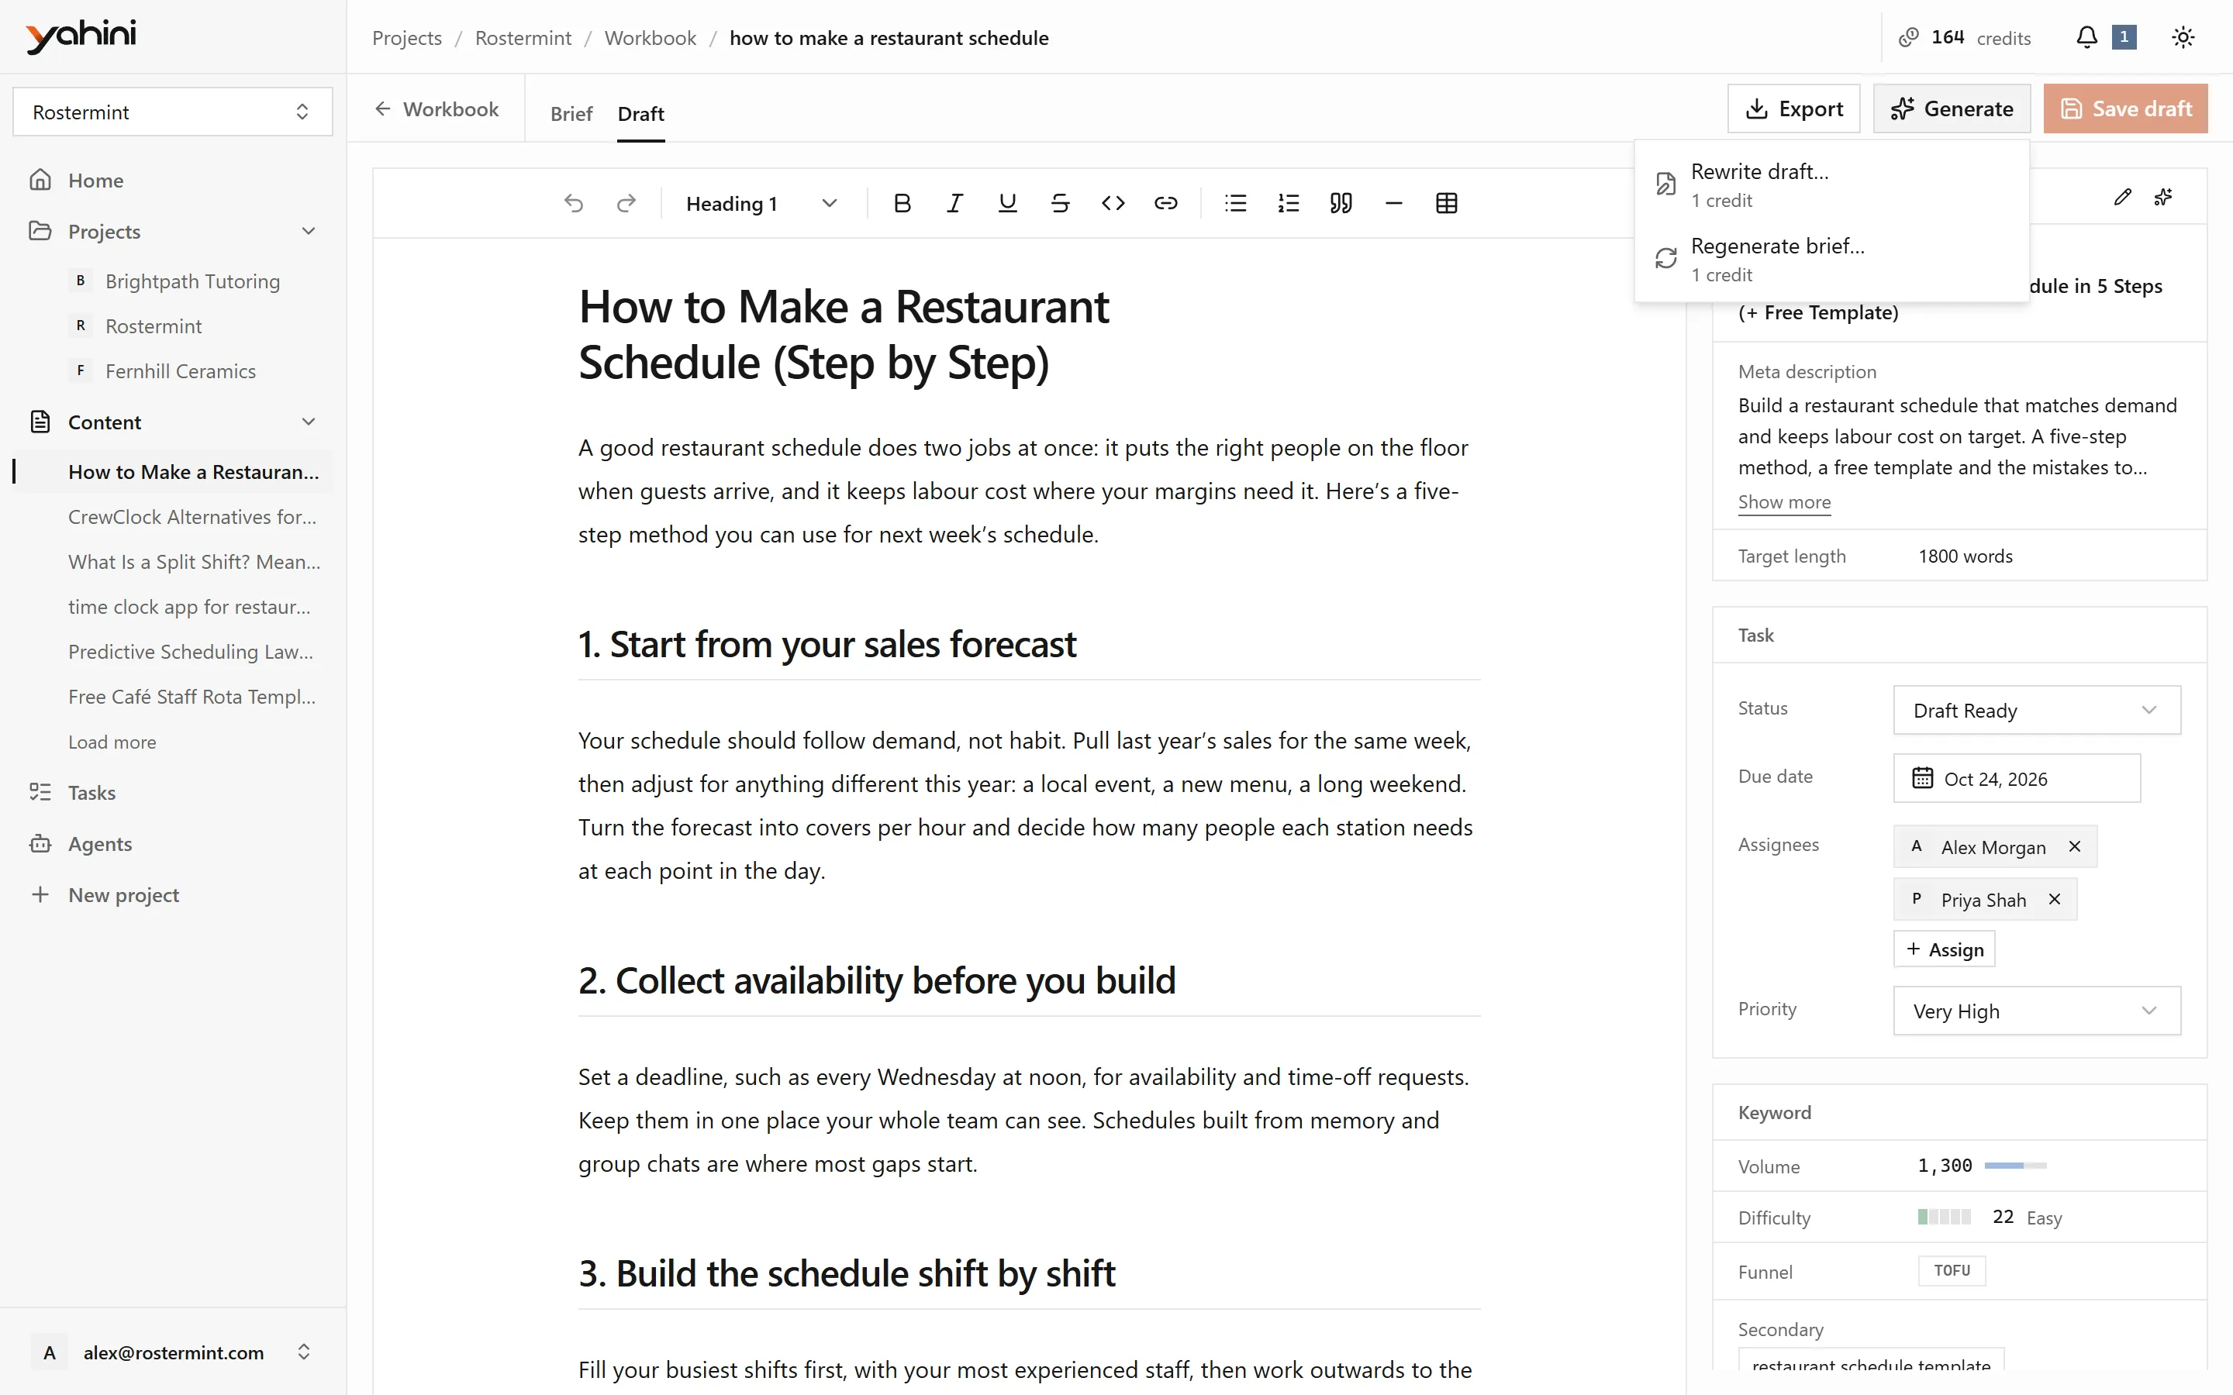Viewport: 2233px width, 1395px height.
Task: Toggle strikethrough formatting
Action: pos(1060,203)
